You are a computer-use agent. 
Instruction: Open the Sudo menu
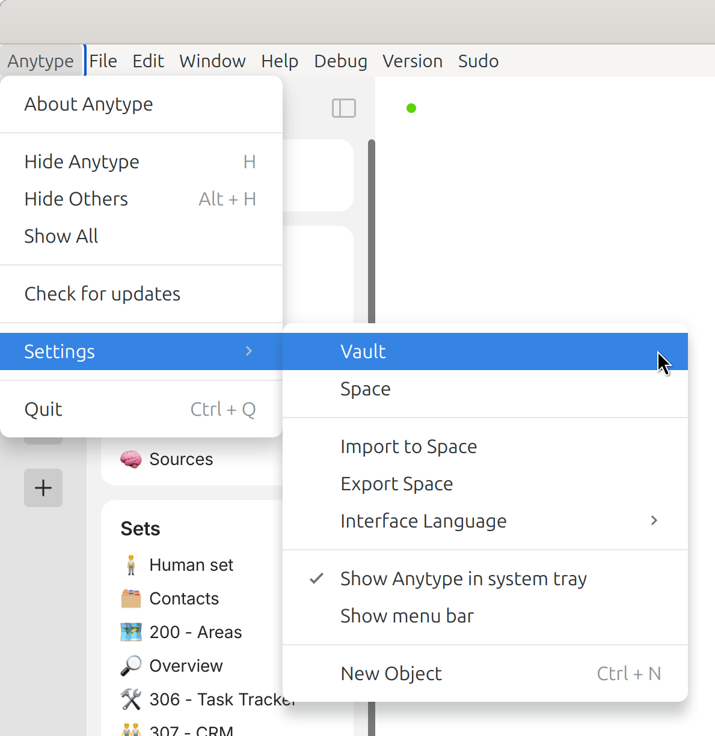[479, 61]
